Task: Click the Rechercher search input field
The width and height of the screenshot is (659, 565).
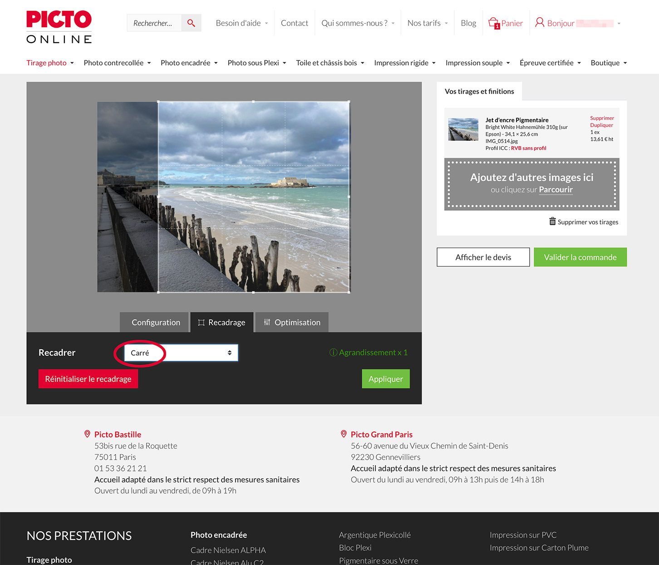Action: click(154, 23)
